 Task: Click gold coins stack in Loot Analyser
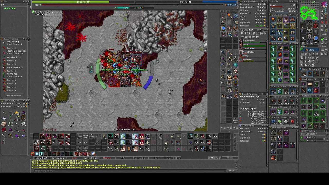[17, 113]
